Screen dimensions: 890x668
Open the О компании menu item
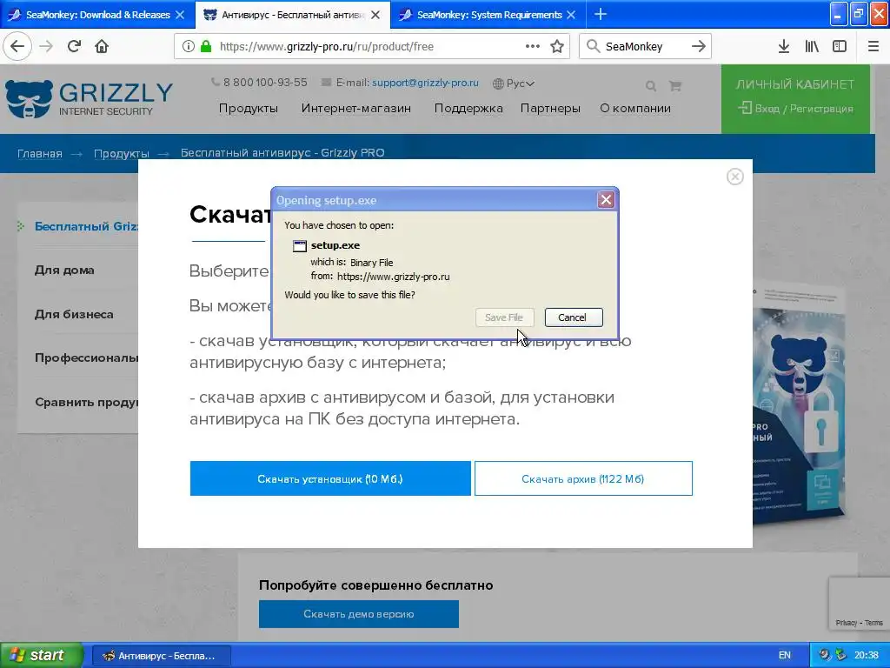[x=635, y=108]
